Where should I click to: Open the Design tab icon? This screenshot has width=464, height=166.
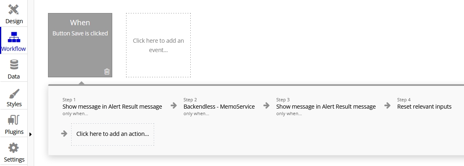(x=14, y=10)
